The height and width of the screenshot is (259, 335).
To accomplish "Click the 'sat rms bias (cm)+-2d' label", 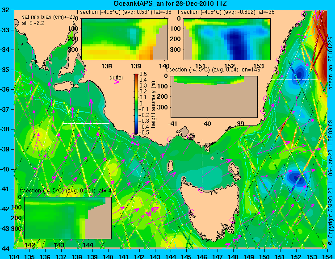I will tap(49, 17).
